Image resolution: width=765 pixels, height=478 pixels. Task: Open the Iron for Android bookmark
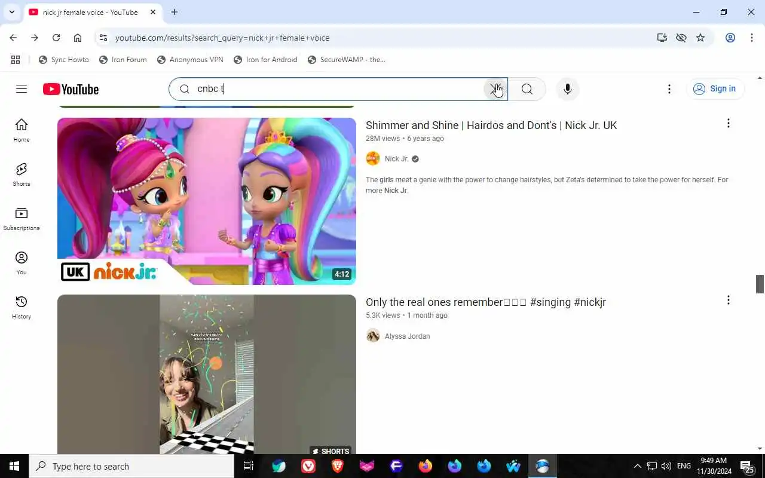265,60
